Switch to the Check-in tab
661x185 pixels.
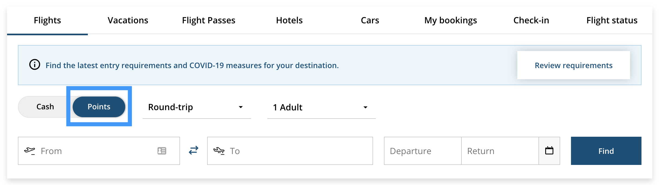(531, 20)
